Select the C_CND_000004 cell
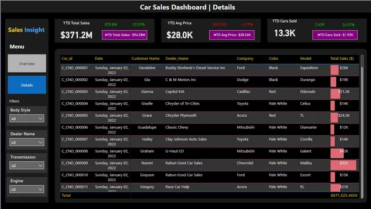This screenshot has height=209, width=371. [75, 103]
